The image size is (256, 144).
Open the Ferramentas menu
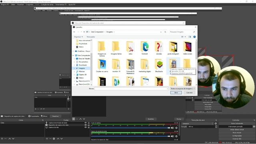[x=61, y=4]
